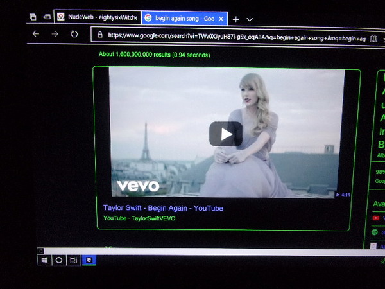Refresh the current page

click(74, 34)
